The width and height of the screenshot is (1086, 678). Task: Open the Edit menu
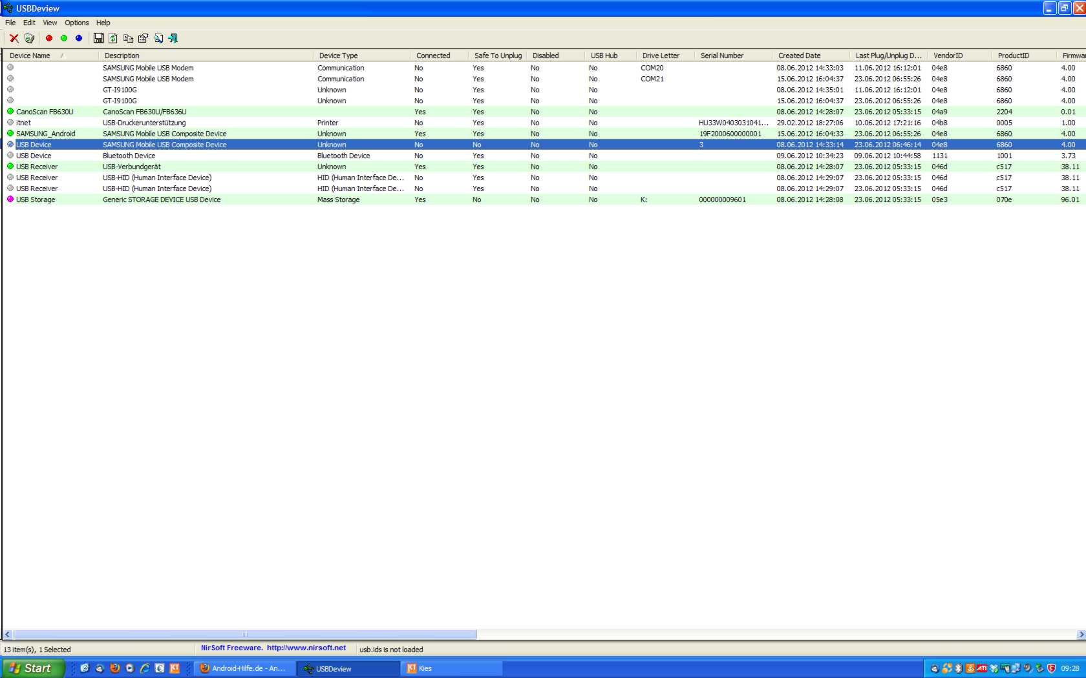point(29,23)
